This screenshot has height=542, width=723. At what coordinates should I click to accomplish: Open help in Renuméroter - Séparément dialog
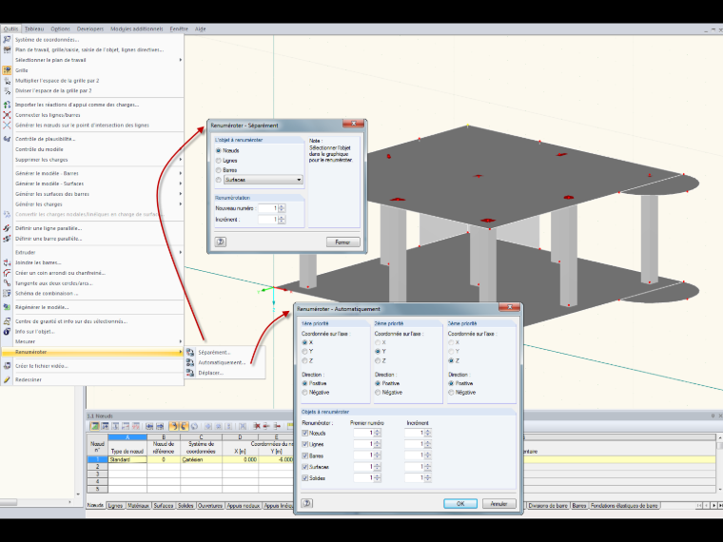[x=221, y=242]
